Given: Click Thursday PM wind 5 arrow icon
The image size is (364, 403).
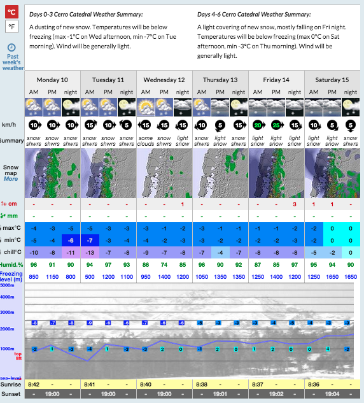Looking at the screenshot, I should 220,125.
